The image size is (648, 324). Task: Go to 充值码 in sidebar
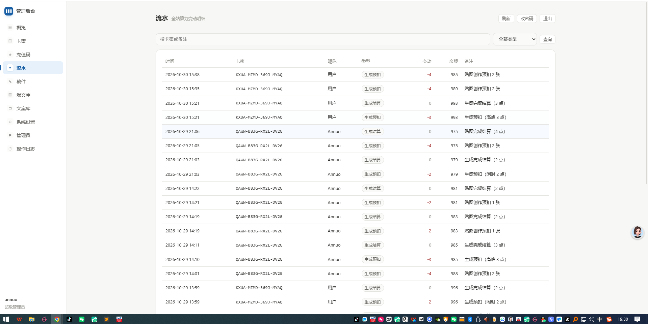33,55
